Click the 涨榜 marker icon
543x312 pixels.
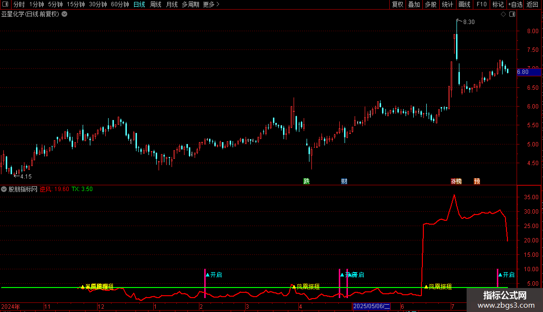click(x=456, y=181)
